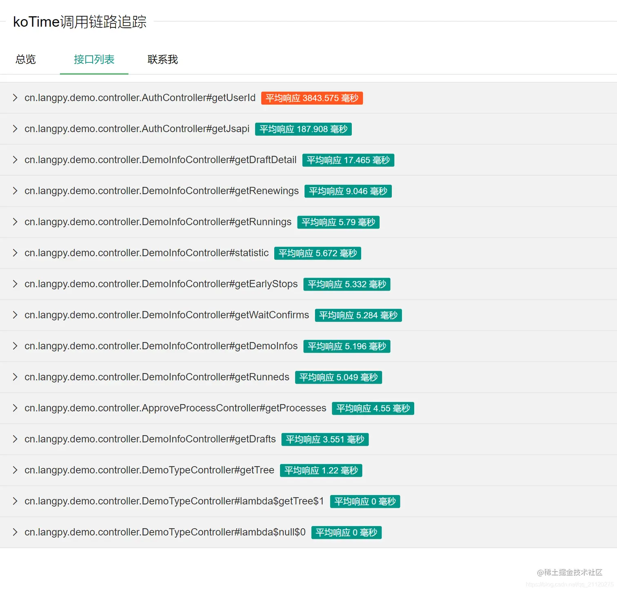The image size is (617, 591).
Task: Expand the getWaitConfirms row chevron
Action: (15, 315)
